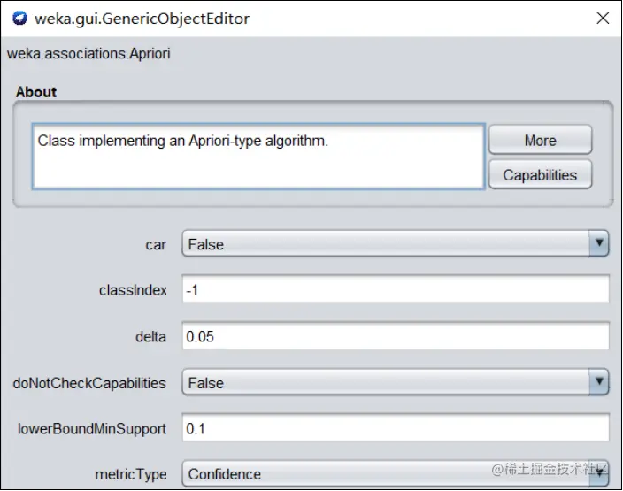Click the metricType property label
The image size is (623, 491).
130,475
